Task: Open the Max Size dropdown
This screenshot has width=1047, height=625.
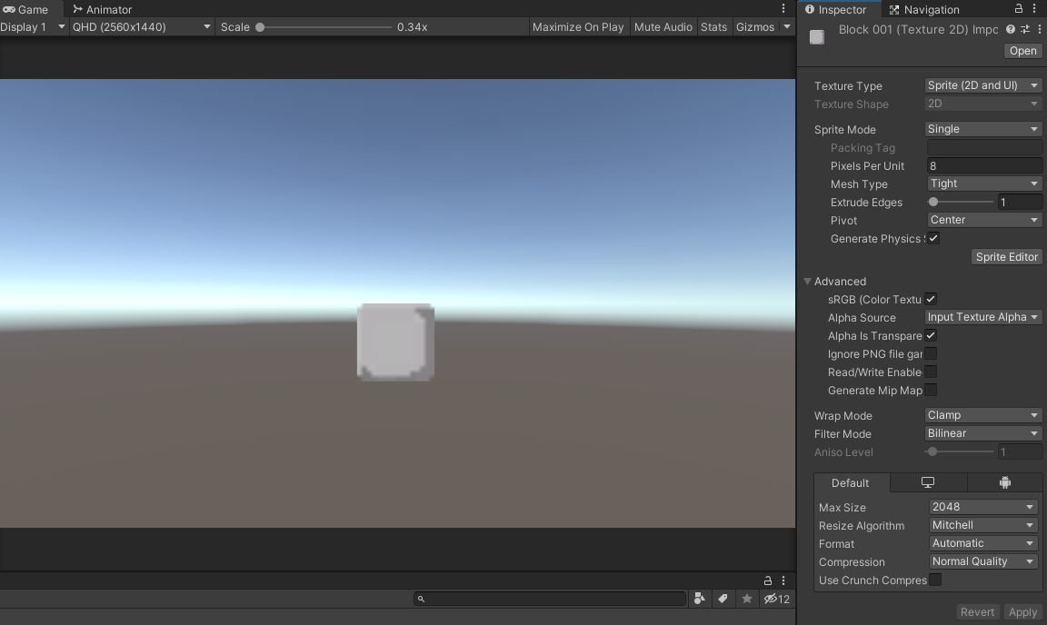Action: pyautogui.click(x=983, y=507)
